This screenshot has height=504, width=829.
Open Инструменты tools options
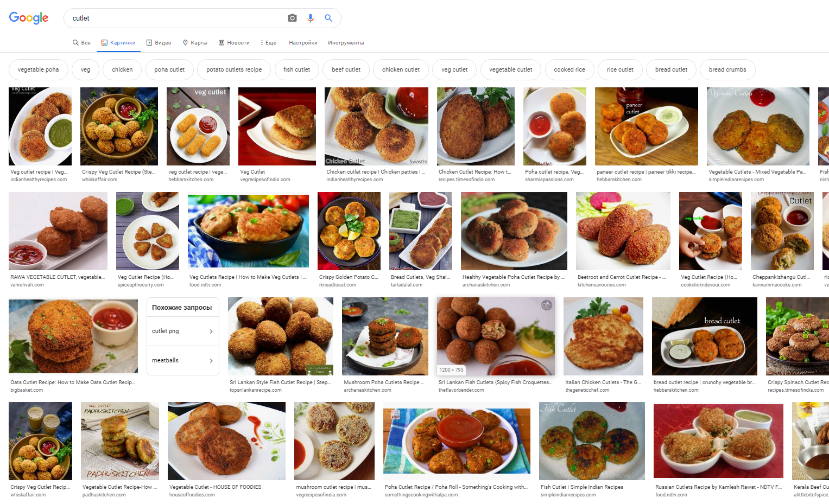[x=346, y=42]
